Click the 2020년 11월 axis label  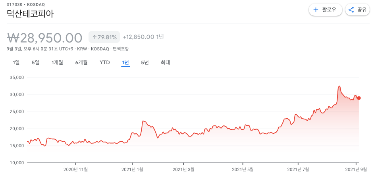(x=76, y=169)
